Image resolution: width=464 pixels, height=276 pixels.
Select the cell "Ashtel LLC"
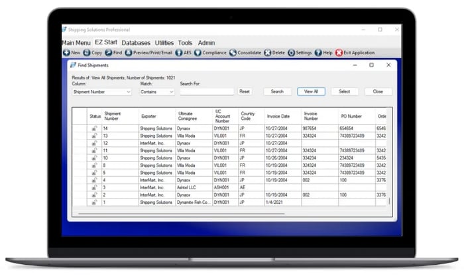click(194, 187)
